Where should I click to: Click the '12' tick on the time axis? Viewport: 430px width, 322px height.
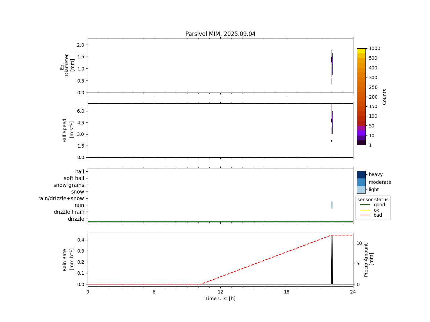pos(220,292)
